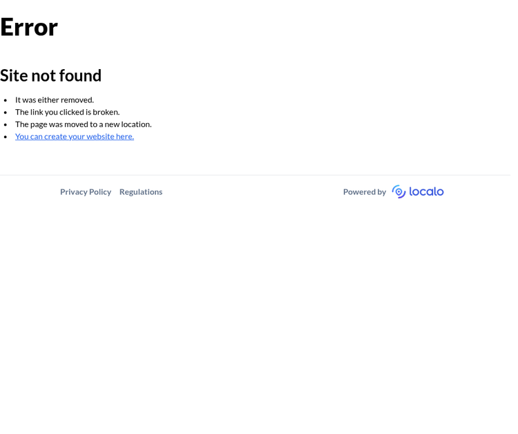Click 'The link you clicked is broken.' text
The width and height of the screenshot is (518, 434).
(68, 112)
